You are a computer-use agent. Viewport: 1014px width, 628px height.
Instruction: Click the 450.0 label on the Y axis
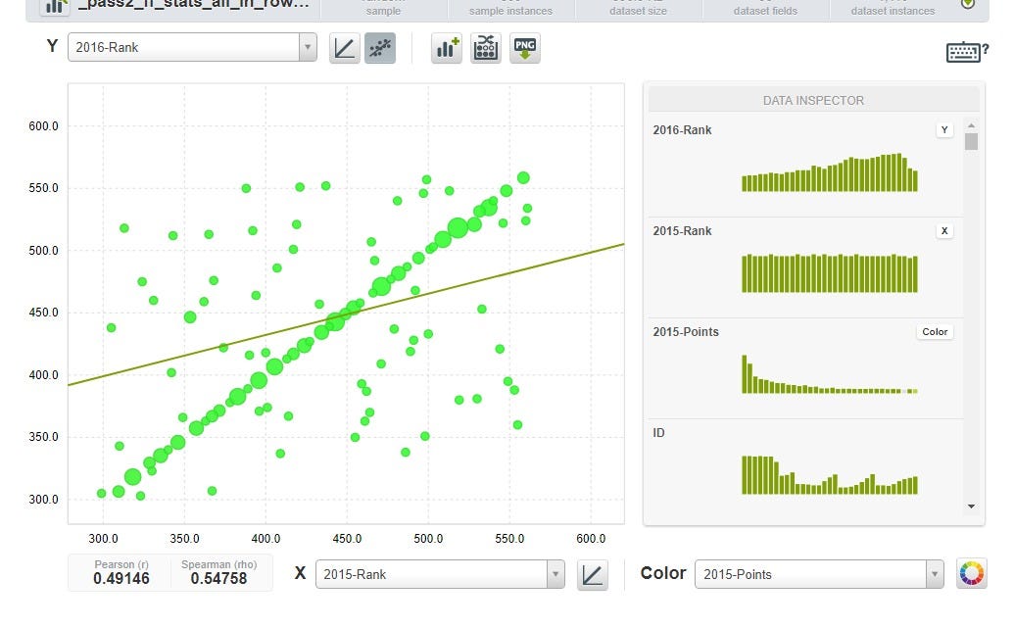(43, 313)
